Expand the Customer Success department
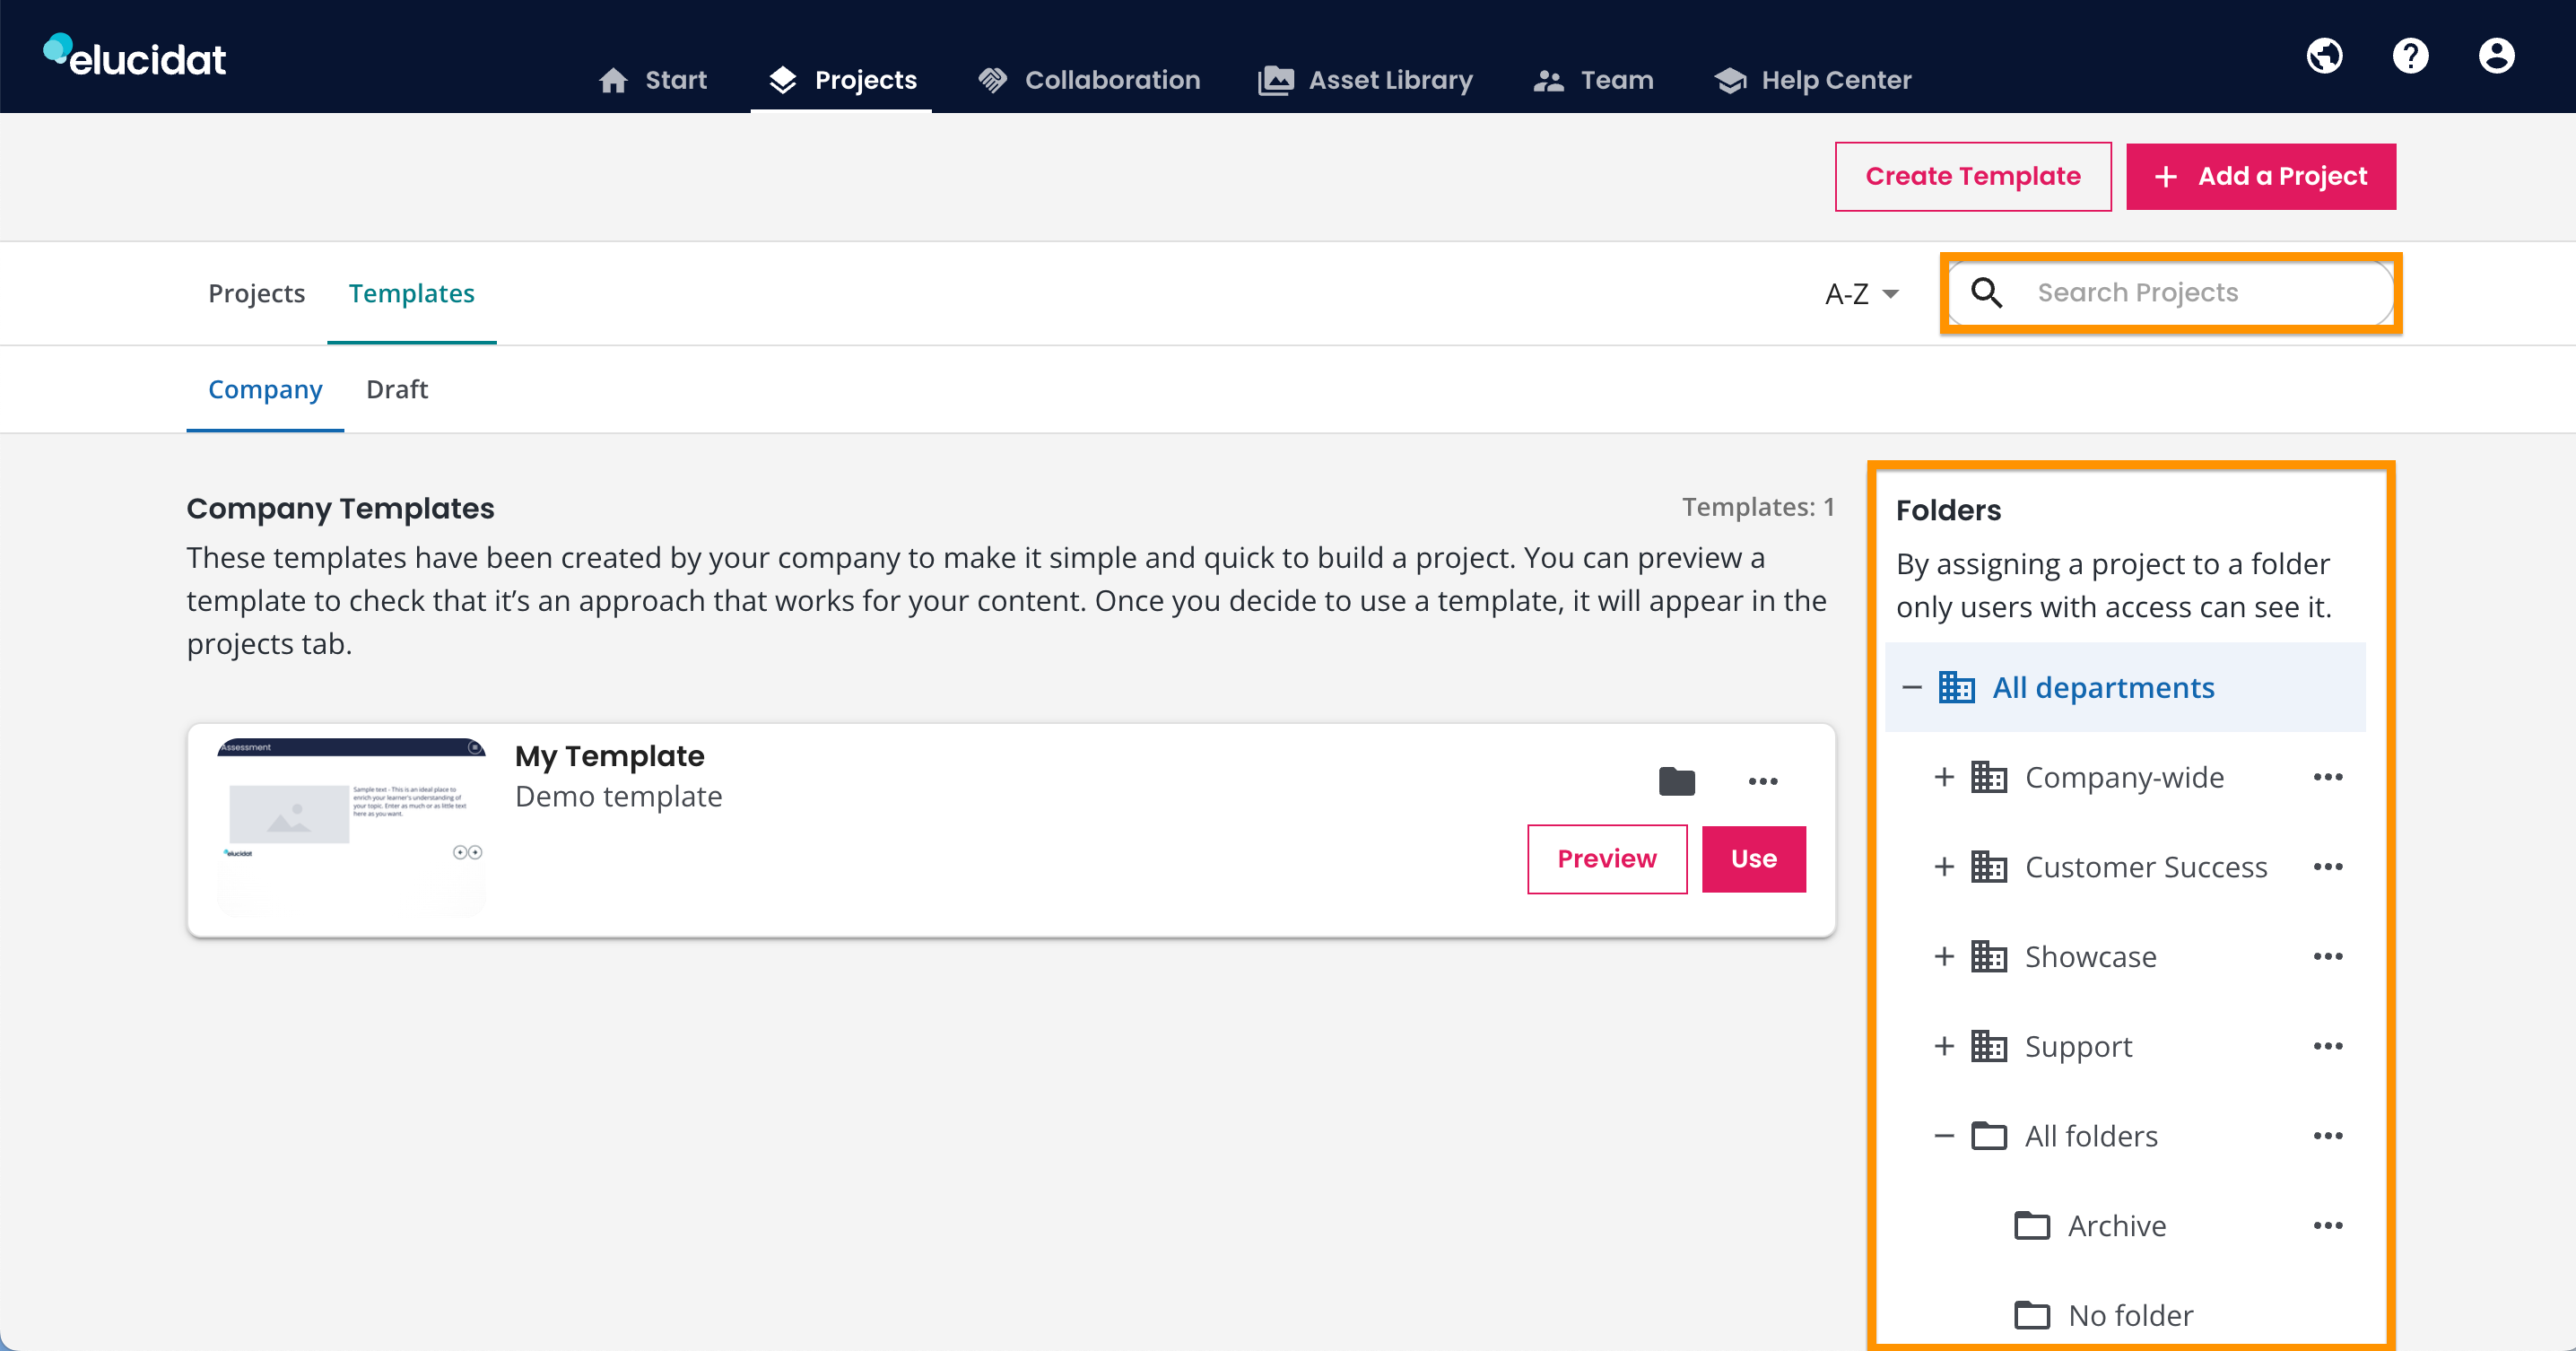The image size is (2576, 1351). click(1944, 867)
